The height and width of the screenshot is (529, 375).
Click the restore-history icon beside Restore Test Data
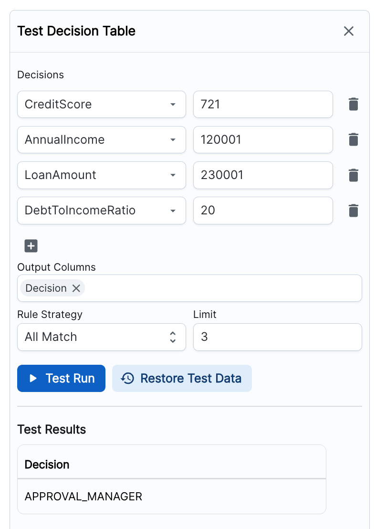[x=127, y=378]
